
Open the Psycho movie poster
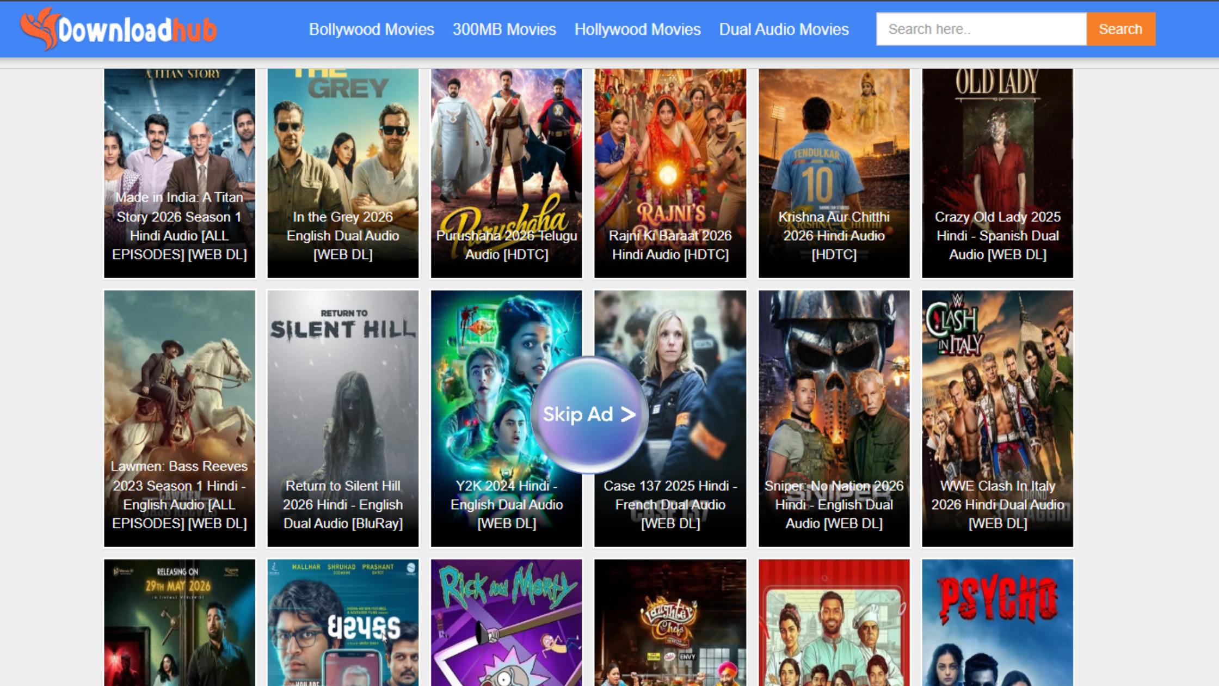pyautogui.click(x=998, y=622)
